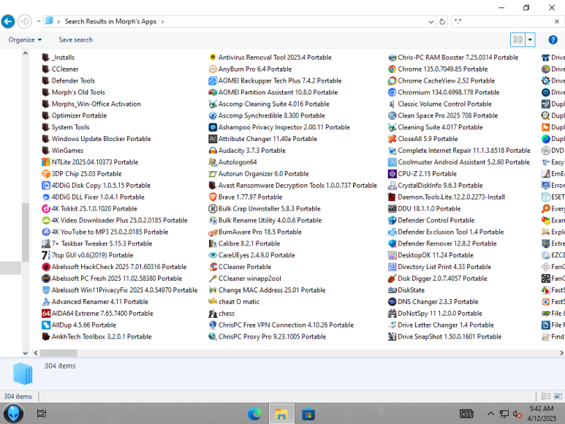Select the Calibre 8.2.1 Portable icon

[213, 243]
